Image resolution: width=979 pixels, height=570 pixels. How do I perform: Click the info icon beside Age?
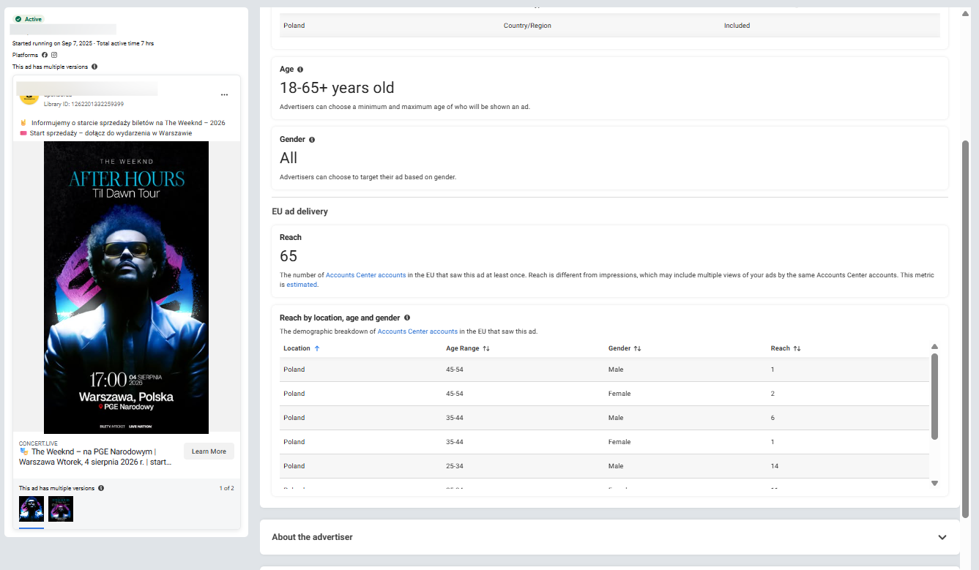[300, 70]
